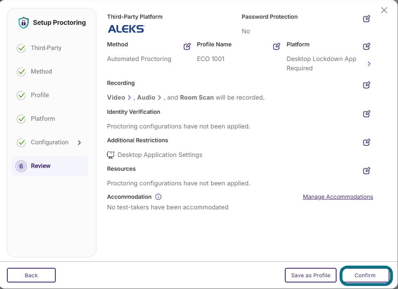
Task: Expand the Configuration step chevron
Action: click(79, 143)
